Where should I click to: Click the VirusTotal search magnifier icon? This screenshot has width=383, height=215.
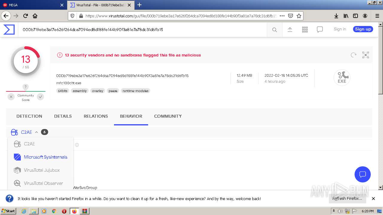(x=274, y=30)
